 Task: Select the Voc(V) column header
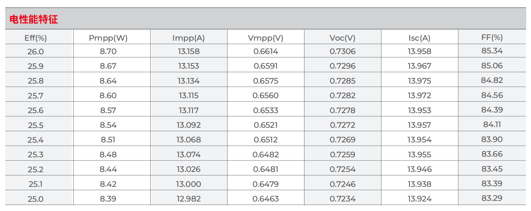click(x=342, y=38)
